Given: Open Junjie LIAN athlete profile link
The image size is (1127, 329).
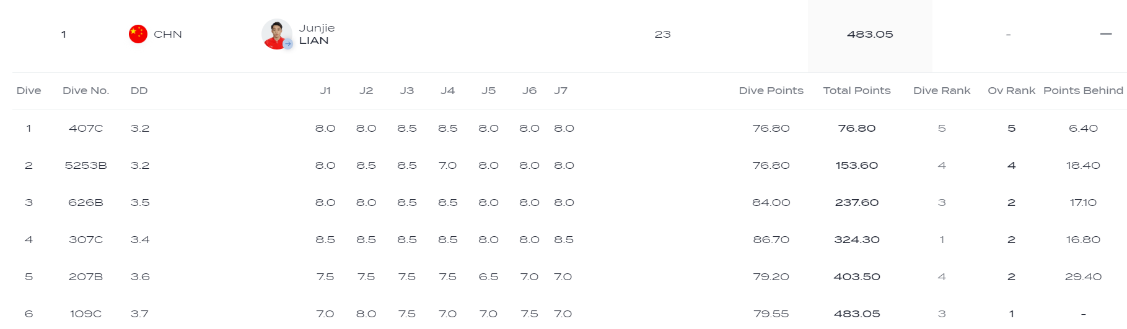Looking at the screenshot, I should tap(317, 34).
